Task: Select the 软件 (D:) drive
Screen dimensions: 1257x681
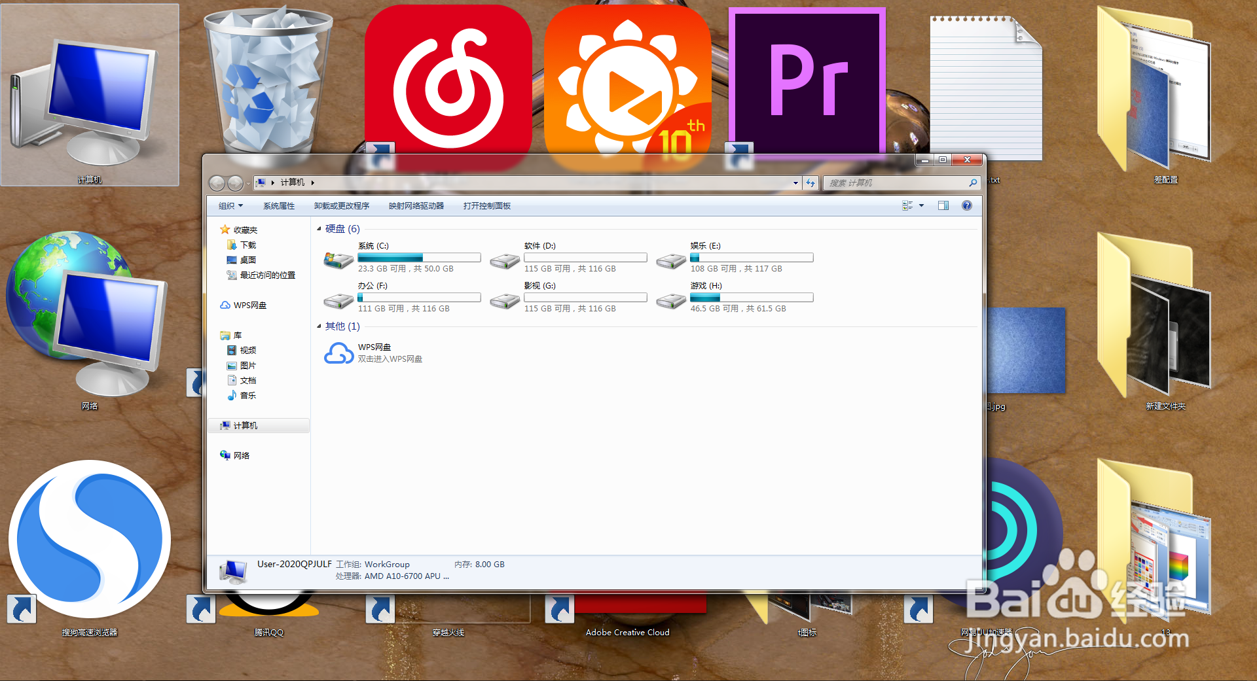Action: (568, 257)
